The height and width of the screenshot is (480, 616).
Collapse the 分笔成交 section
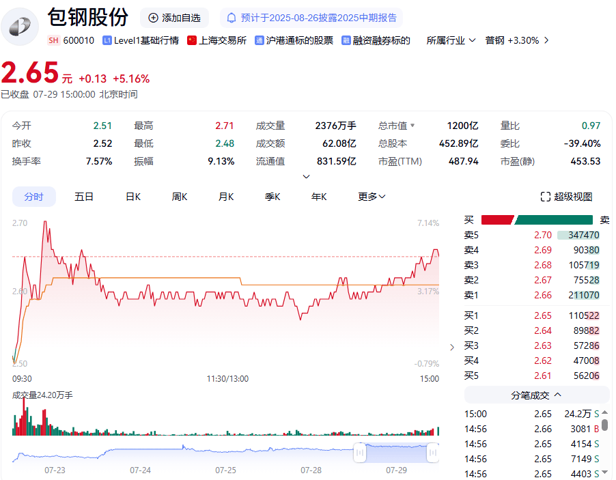point(536,395)
